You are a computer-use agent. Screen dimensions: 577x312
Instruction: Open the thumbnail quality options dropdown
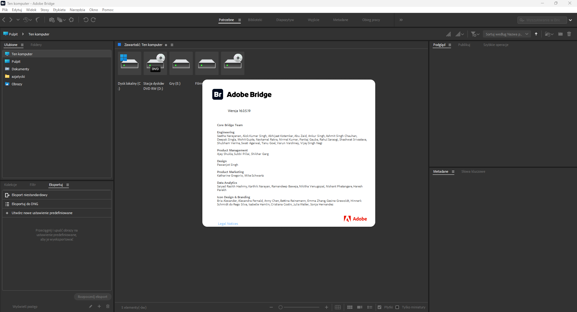click(x=459, y=34)
